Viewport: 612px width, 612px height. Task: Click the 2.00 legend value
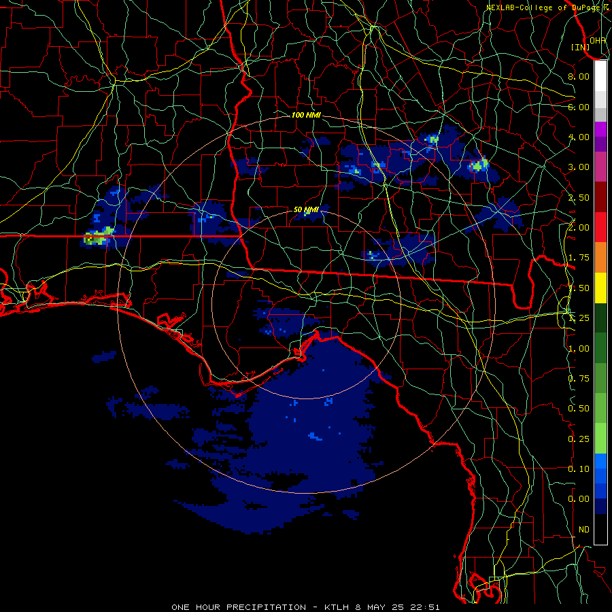579,228
